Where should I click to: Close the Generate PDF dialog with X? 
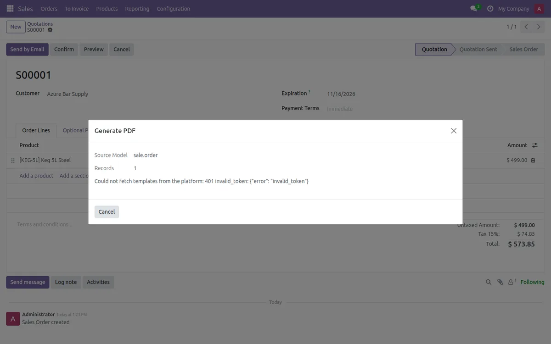454,131
